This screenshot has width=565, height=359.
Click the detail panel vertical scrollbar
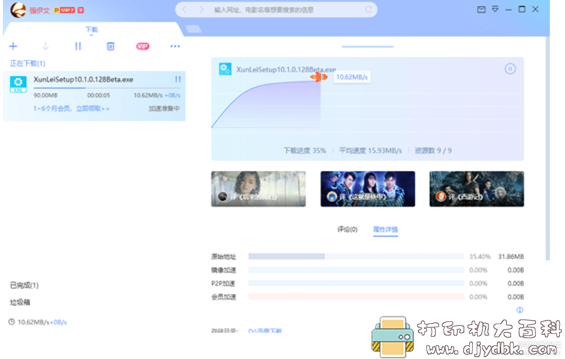(548, 148)
